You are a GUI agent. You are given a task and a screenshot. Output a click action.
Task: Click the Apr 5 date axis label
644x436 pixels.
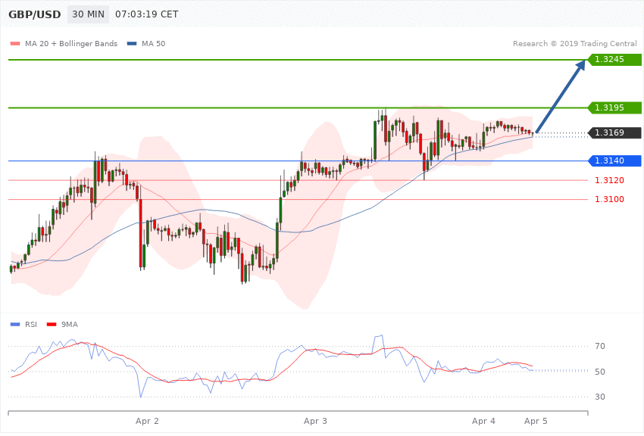[x=536, y=421]
